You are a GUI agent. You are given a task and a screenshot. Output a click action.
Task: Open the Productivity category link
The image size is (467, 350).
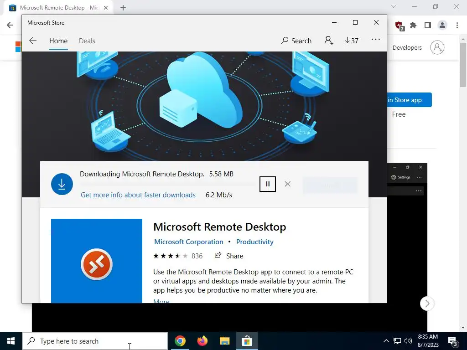click(254, 242)
